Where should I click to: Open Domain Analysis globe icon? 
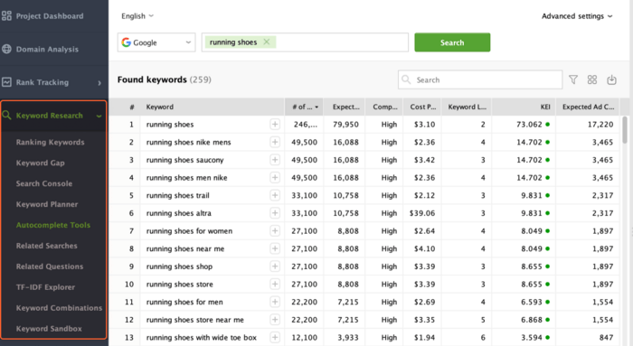tap(6, 49)
